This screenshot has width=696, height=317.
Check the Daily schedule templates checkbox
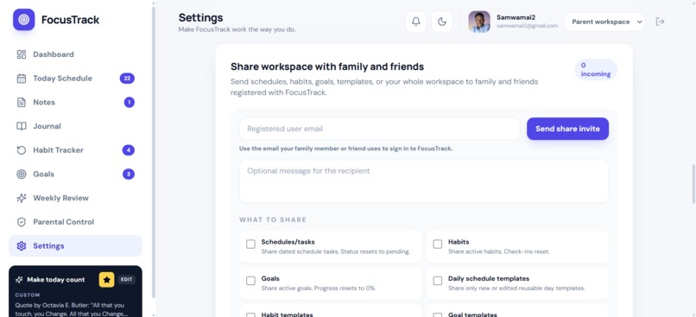click(x=438, y=281)
